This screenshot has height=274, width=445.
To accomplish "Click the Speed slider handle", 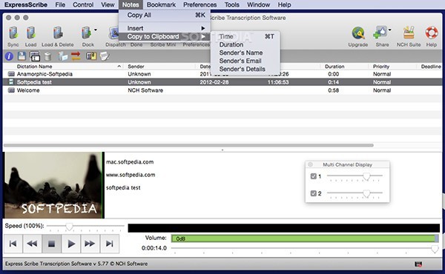I will click(69, 227).
